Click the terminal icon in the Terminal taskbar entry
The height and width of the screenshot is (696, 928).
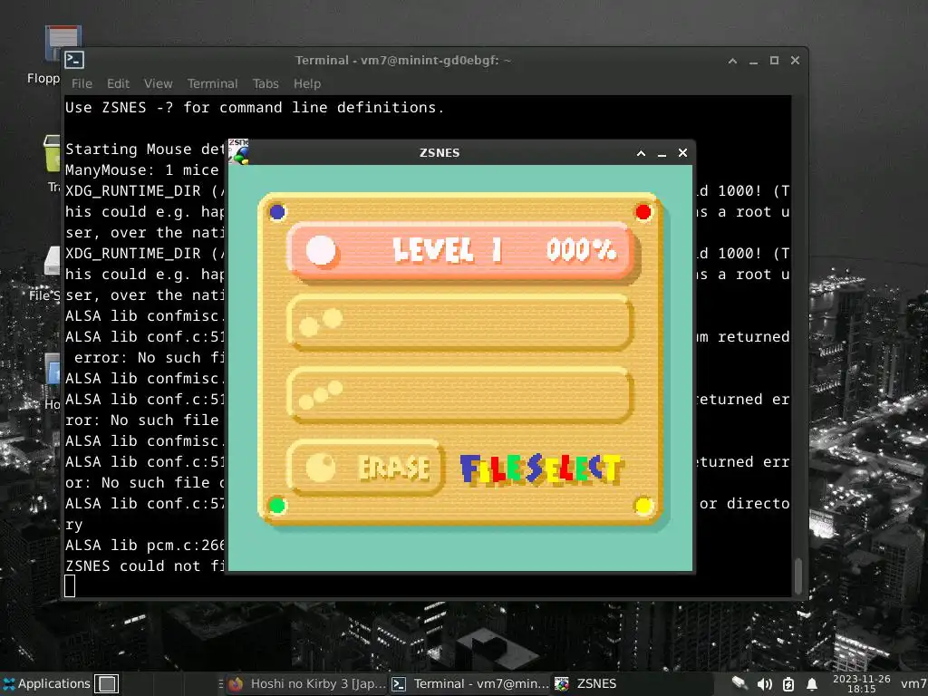(x=399, y=683)
